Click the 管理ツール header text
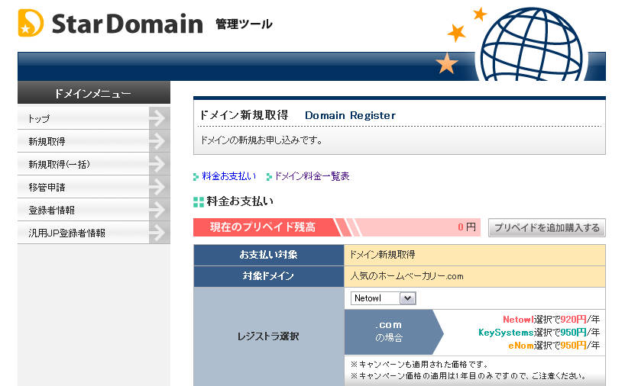The image size is (625, 386). click(244, 24)
